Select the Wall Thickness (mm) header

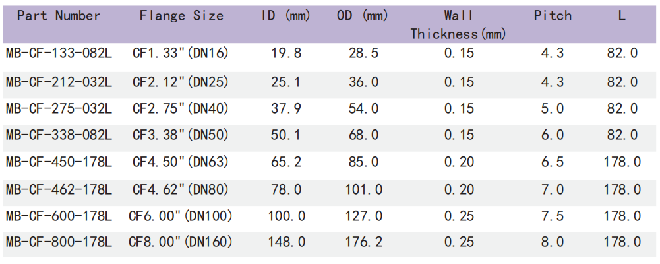click(x=458, y=24)
